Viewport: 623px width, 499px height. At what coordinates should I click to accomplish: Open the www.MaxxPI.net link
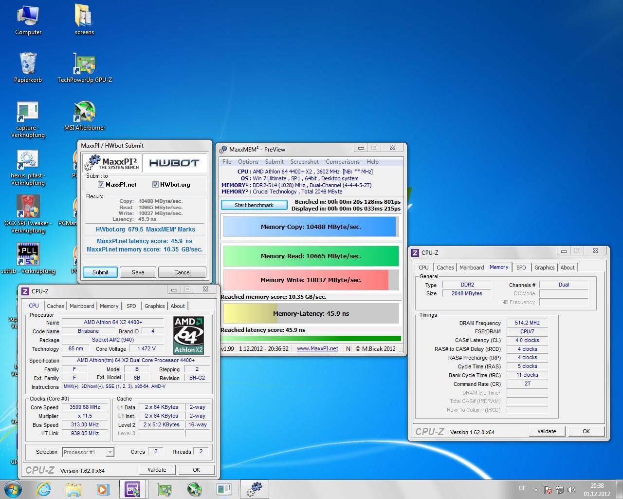317,349
